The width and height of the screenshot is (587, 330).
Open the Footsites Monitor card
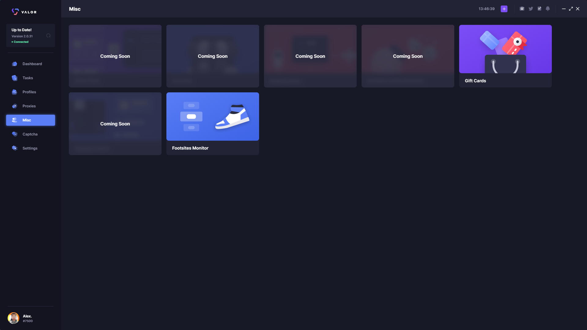[213, 117]
